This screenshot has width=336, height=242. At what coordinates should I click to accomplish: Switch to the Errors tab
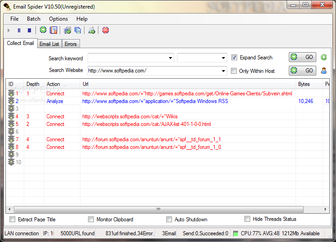click(71, 44)
